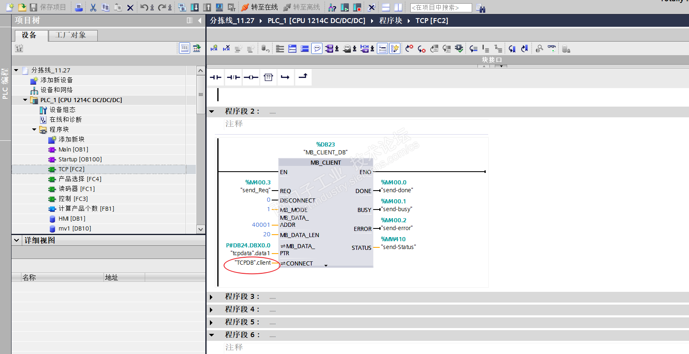Click 转至在线 to go online
The width and height of the screenshot is (689, 354).
click(x=260, y=7)
